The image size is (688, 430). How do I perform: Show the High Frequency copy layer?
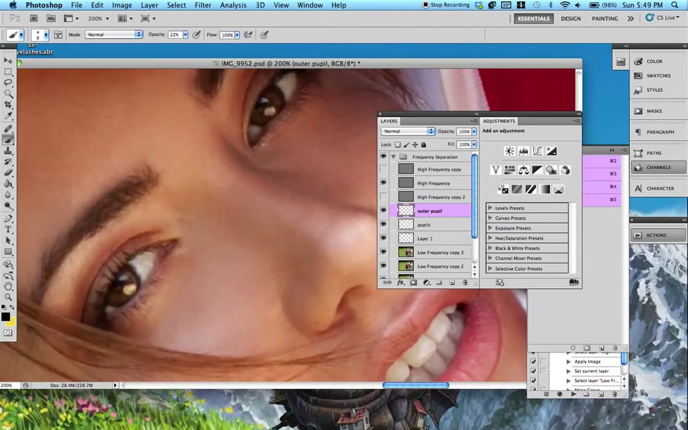383,169
